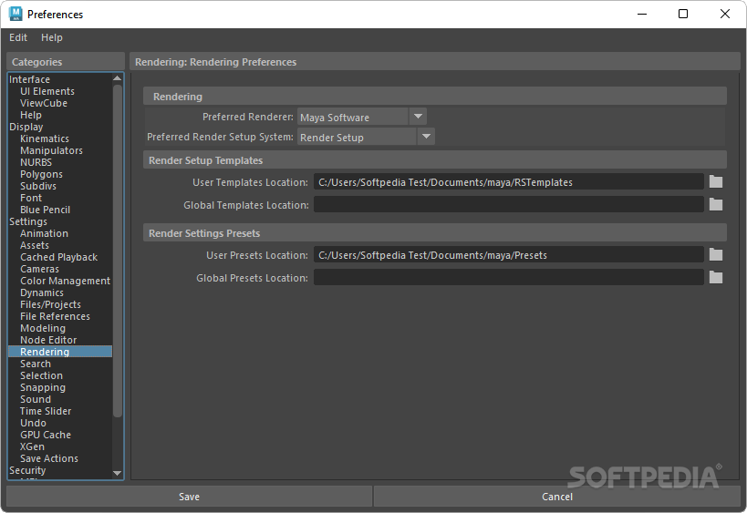Select the Manipulators category

[51, 150]
